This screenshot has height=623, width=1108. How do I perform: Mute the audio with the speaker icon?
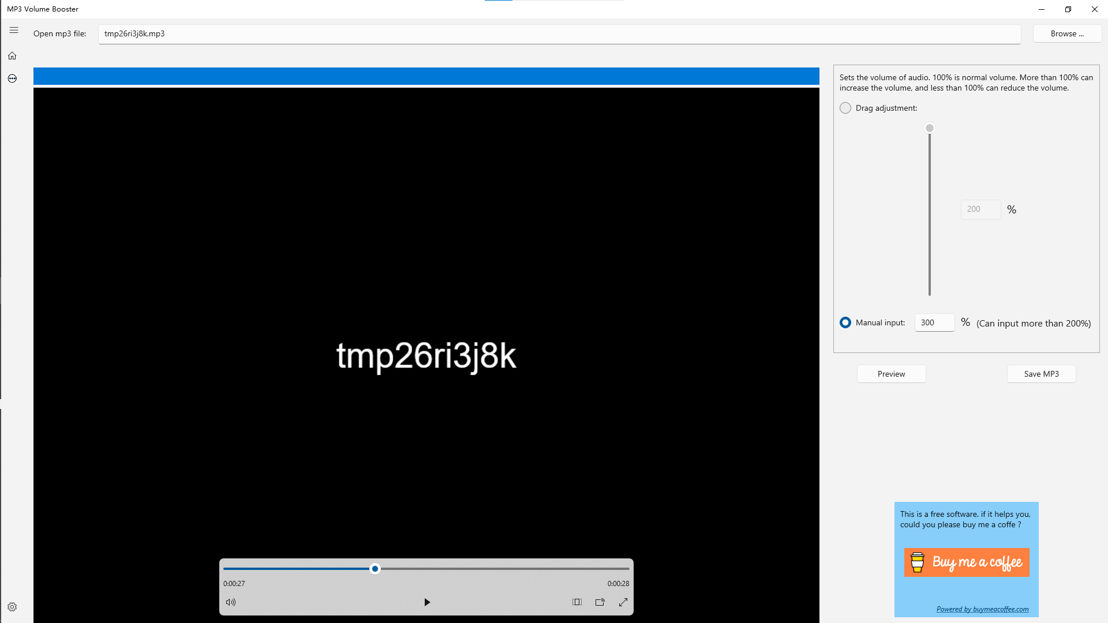tap(231, 602)
